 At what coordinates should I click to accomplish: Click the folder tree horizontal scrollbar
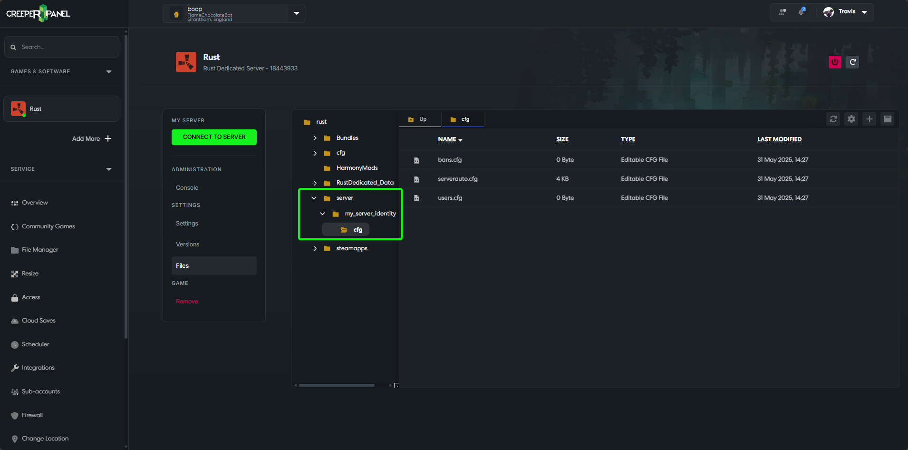point(337,385)
